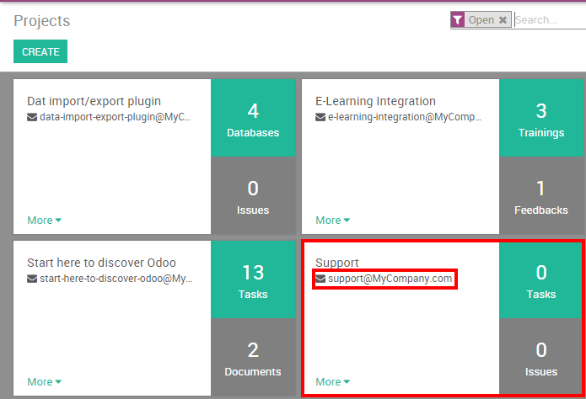Click the purple filter funnel icon
Image resolution: width=586 pixels, height=399 pixels.
coord(458,20)
